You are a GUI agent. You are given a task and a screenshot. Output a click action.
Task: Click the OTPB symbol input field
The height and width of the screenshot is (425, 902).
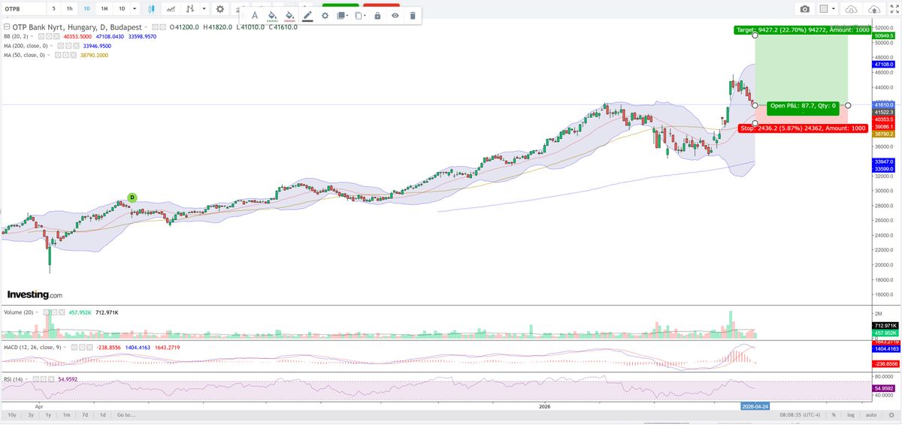pos(23,9)
